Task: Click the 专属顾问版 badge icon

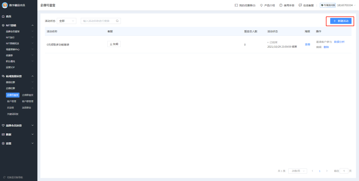Action: 322,5
